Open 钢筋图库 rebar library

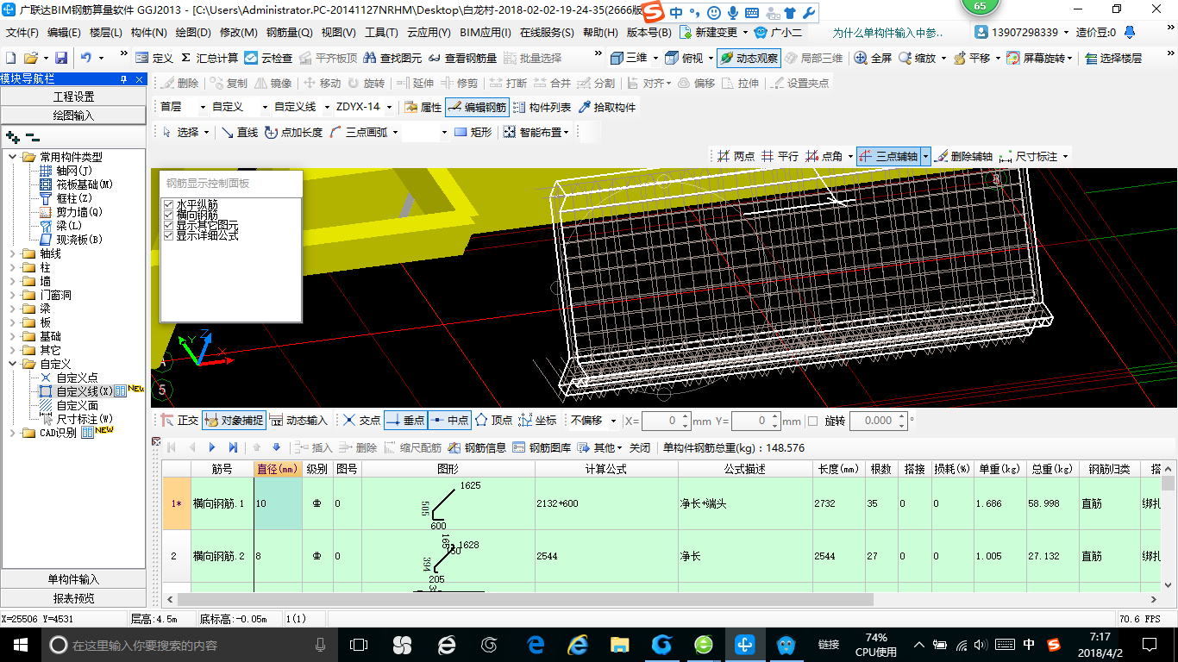point(542,447)
